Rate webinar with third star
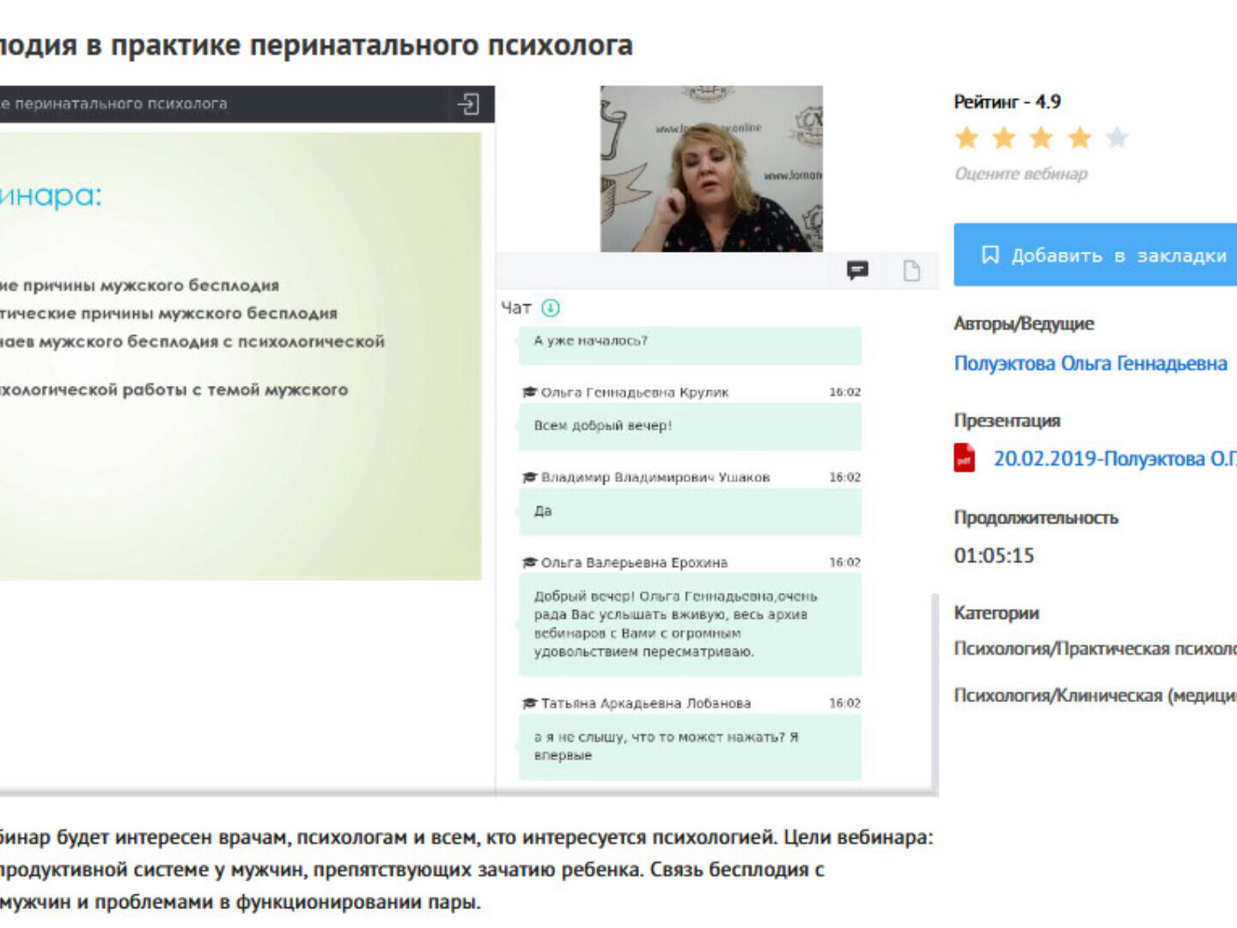This screenshot has width=1237, height=928. (1041, 137)
